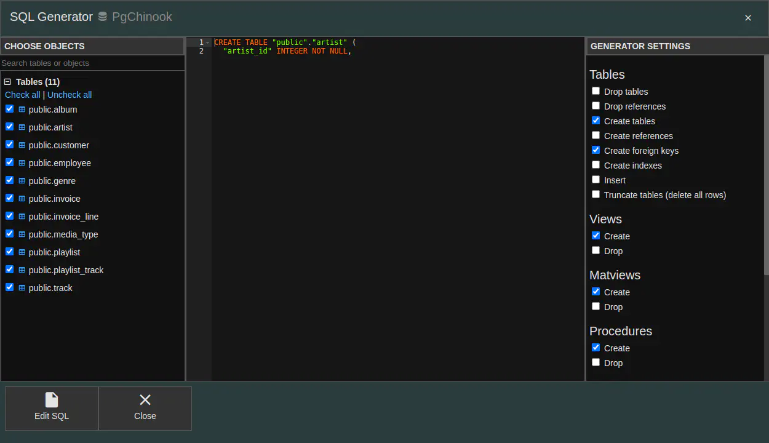Open the Edit SQL button

click(52, 409)
